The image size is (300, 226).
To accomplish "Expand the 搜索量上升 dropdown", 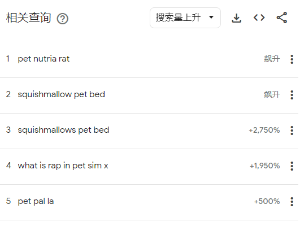I will tap(185, 18).
